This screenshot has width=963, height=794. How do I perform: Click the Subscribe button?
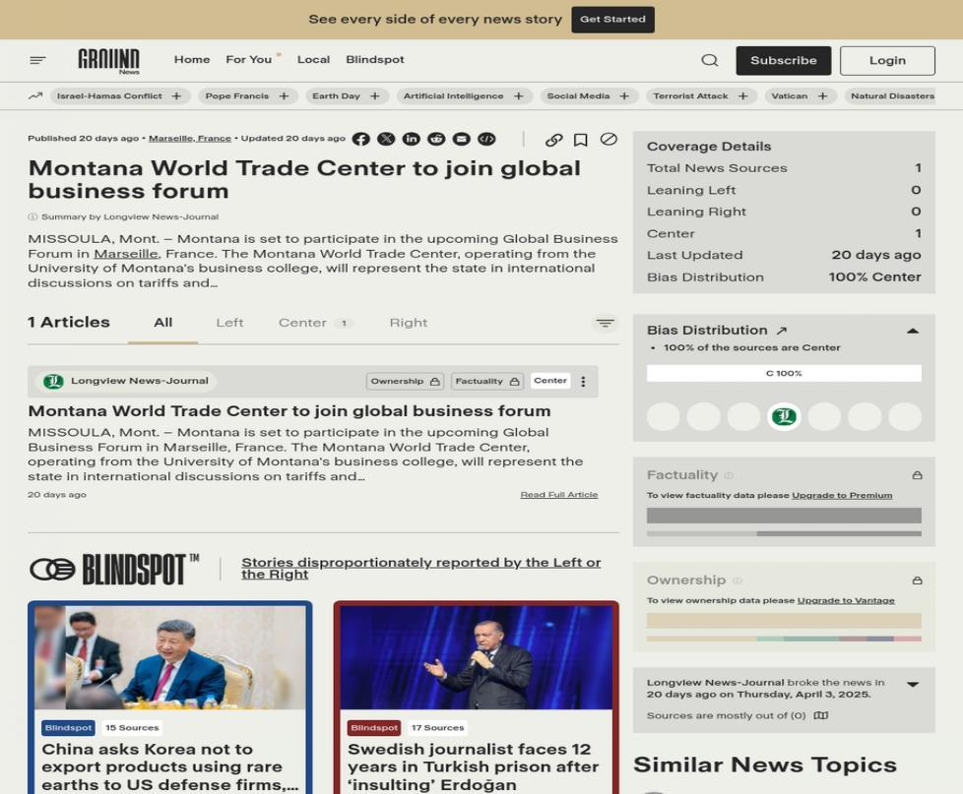pyautogui.click(x=784, y=61)
